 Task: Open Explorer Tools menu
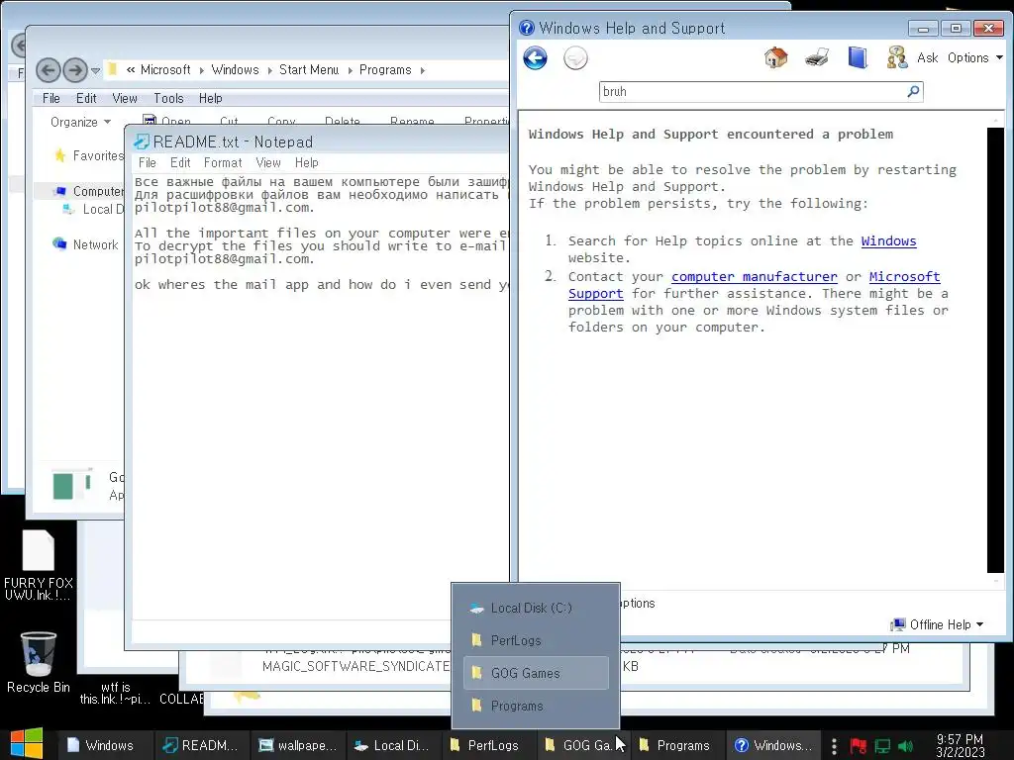pos(168,98)
